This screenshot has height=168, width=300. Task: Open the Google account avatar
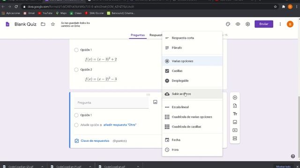(x=290, y=24)
